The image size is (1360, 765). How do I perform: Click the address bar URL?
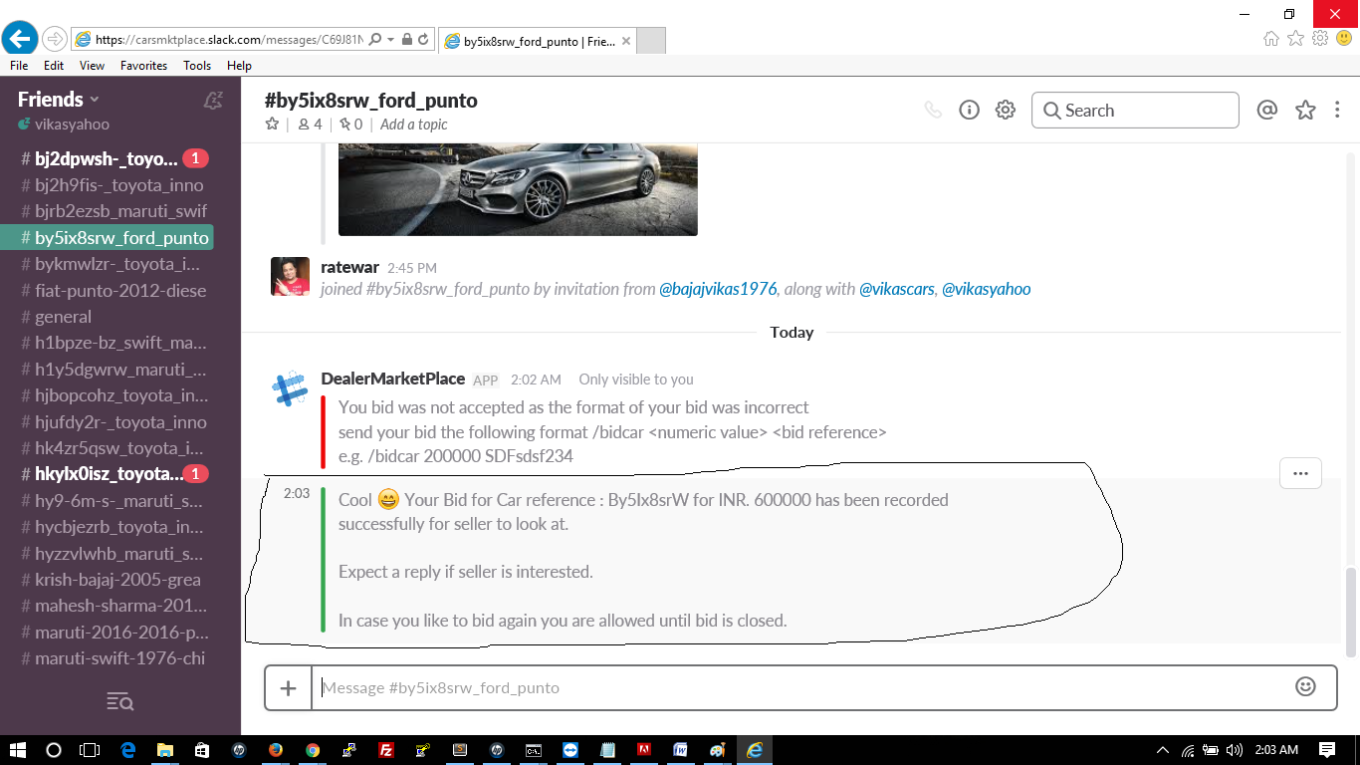pyautogui.click(x=229, y=40)
